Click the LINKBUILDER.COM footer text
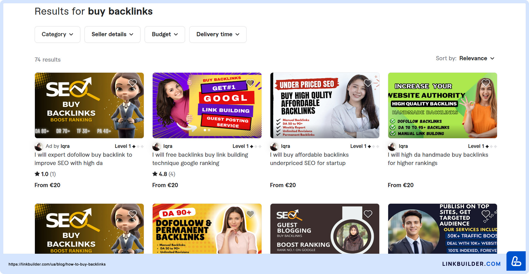 coord(471,264)
